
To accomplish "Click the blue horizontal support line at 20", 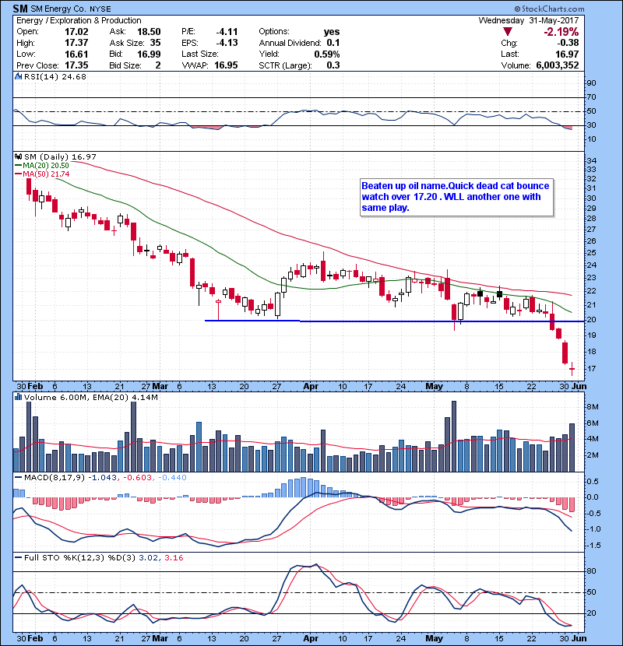I will (395, 321).
